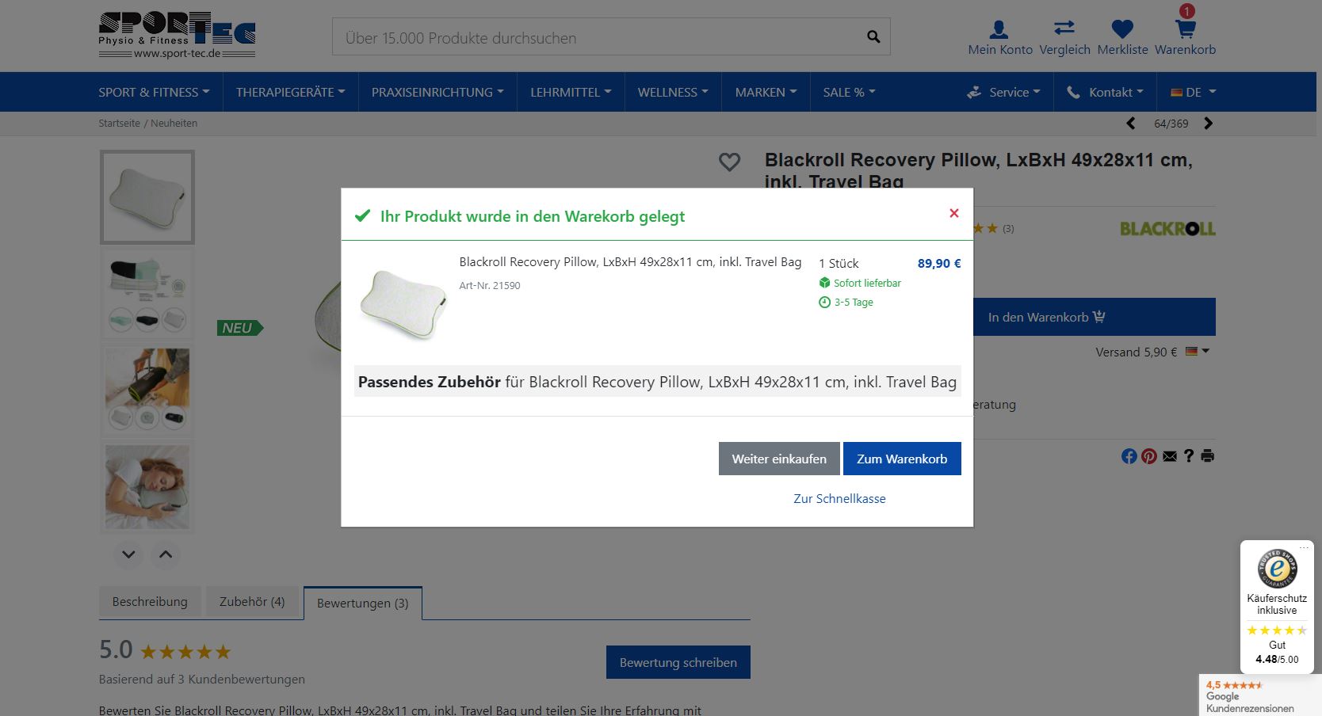
Task: Open the DE language dropdown
Action: pos(1193,92)
